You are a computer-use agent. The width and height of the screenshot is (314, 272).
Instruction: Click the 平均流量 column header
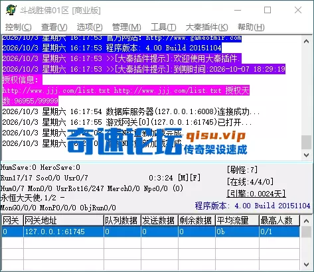pyautogui.click(x=237, y=220)
